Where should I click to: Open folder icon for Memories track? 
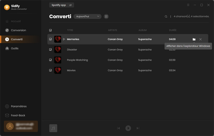click(194, 39)
